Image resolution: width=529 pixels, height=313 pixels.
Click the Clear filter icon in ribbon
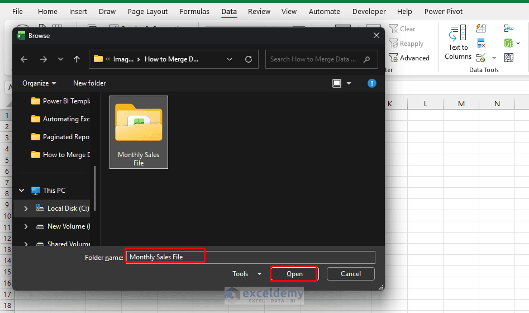coord(393,29)
